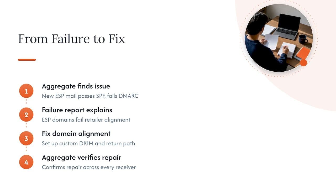Image resolution: width=336 pixels, height=189 pixels.
Task: Click the orange step 1 circle
Action: (x=26, y=91)
